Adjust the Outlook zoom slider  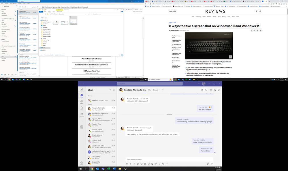pyautogui.click(x=136, y=77)
